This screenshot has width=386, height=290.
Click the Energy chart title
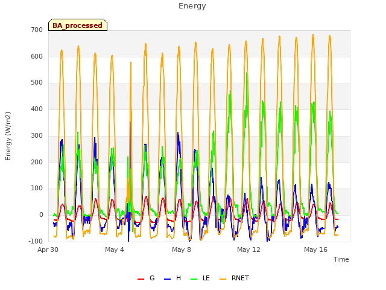coord(192,6)
